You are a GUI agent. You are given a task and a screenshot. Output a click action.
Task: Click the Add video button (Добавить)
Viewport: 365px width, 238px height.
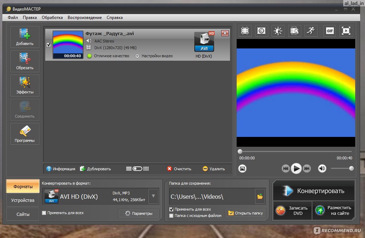click(x=25, y=37)
